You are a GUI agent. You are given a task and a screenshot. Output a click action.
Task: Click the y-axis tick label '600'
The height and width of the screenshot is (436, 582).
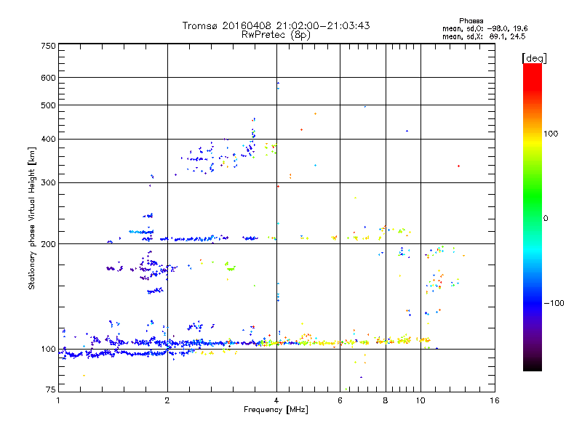(x=48, y=78)
